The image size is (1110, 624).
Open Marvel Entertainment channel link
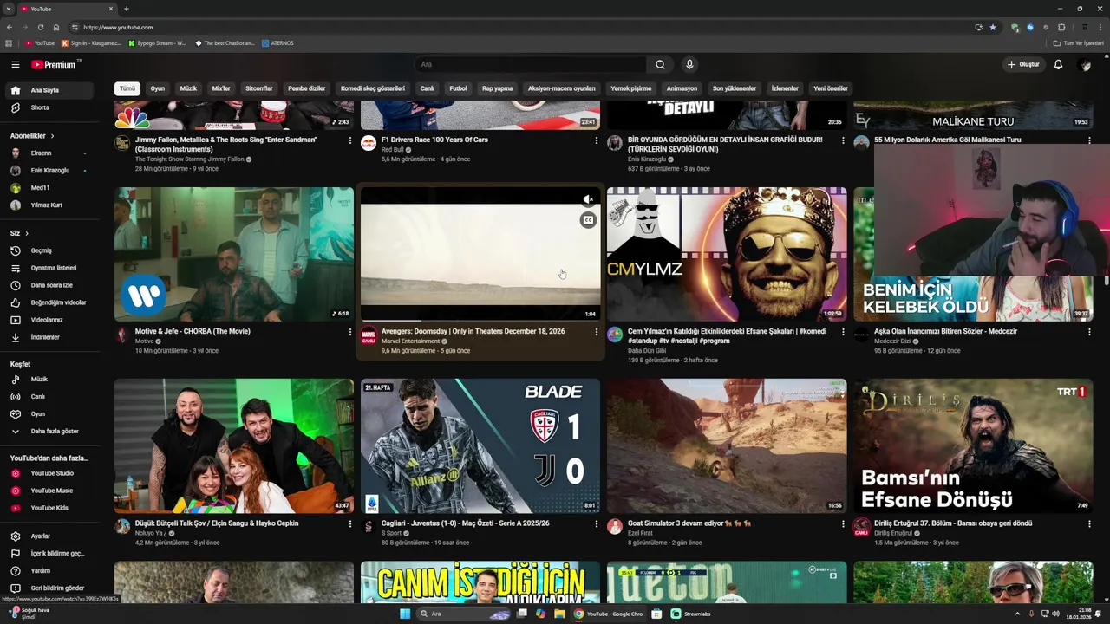pyautogui.click(x=410, y=341)
